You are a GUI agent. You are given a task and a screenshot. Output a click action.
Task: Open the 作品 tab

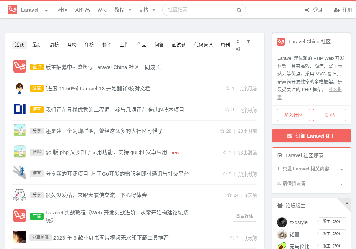click(x=142, y=45)
